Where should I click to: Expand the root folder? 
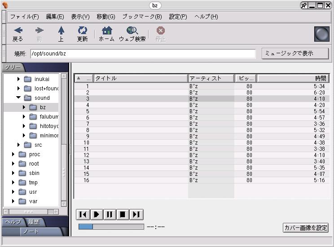pyautogui.click(x=13, y=163)
